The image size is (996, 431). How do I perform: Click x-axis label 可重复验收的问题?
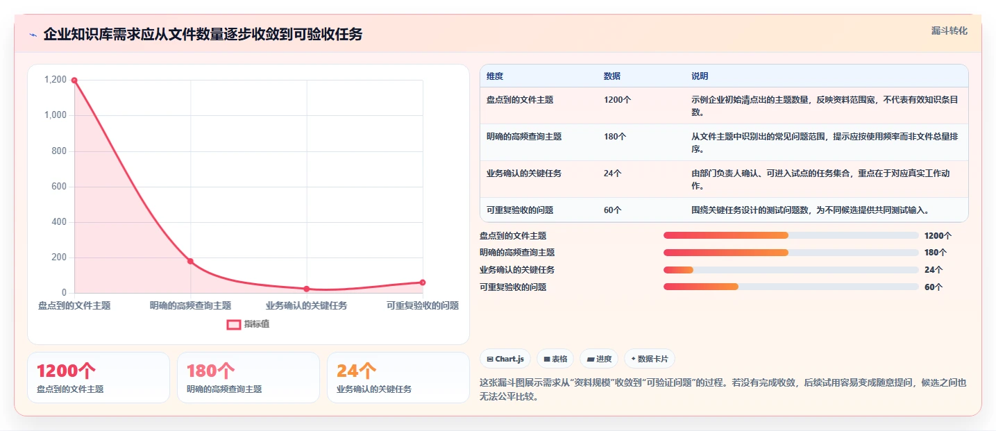click(423, 305)
